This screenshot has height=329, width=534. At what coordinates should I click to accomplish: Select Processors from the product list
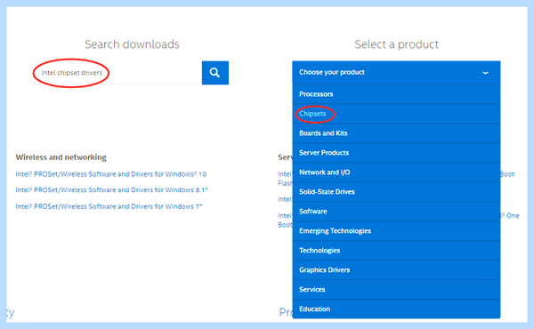396,94
